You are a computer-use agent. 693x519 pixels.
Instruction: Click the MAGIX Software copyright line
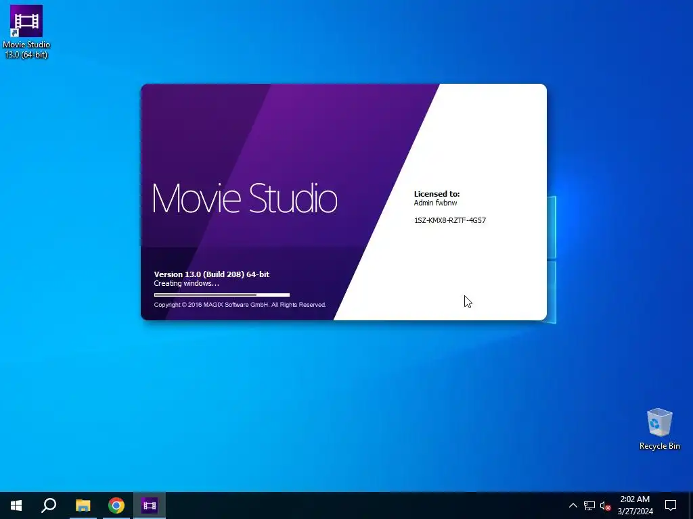240,305
